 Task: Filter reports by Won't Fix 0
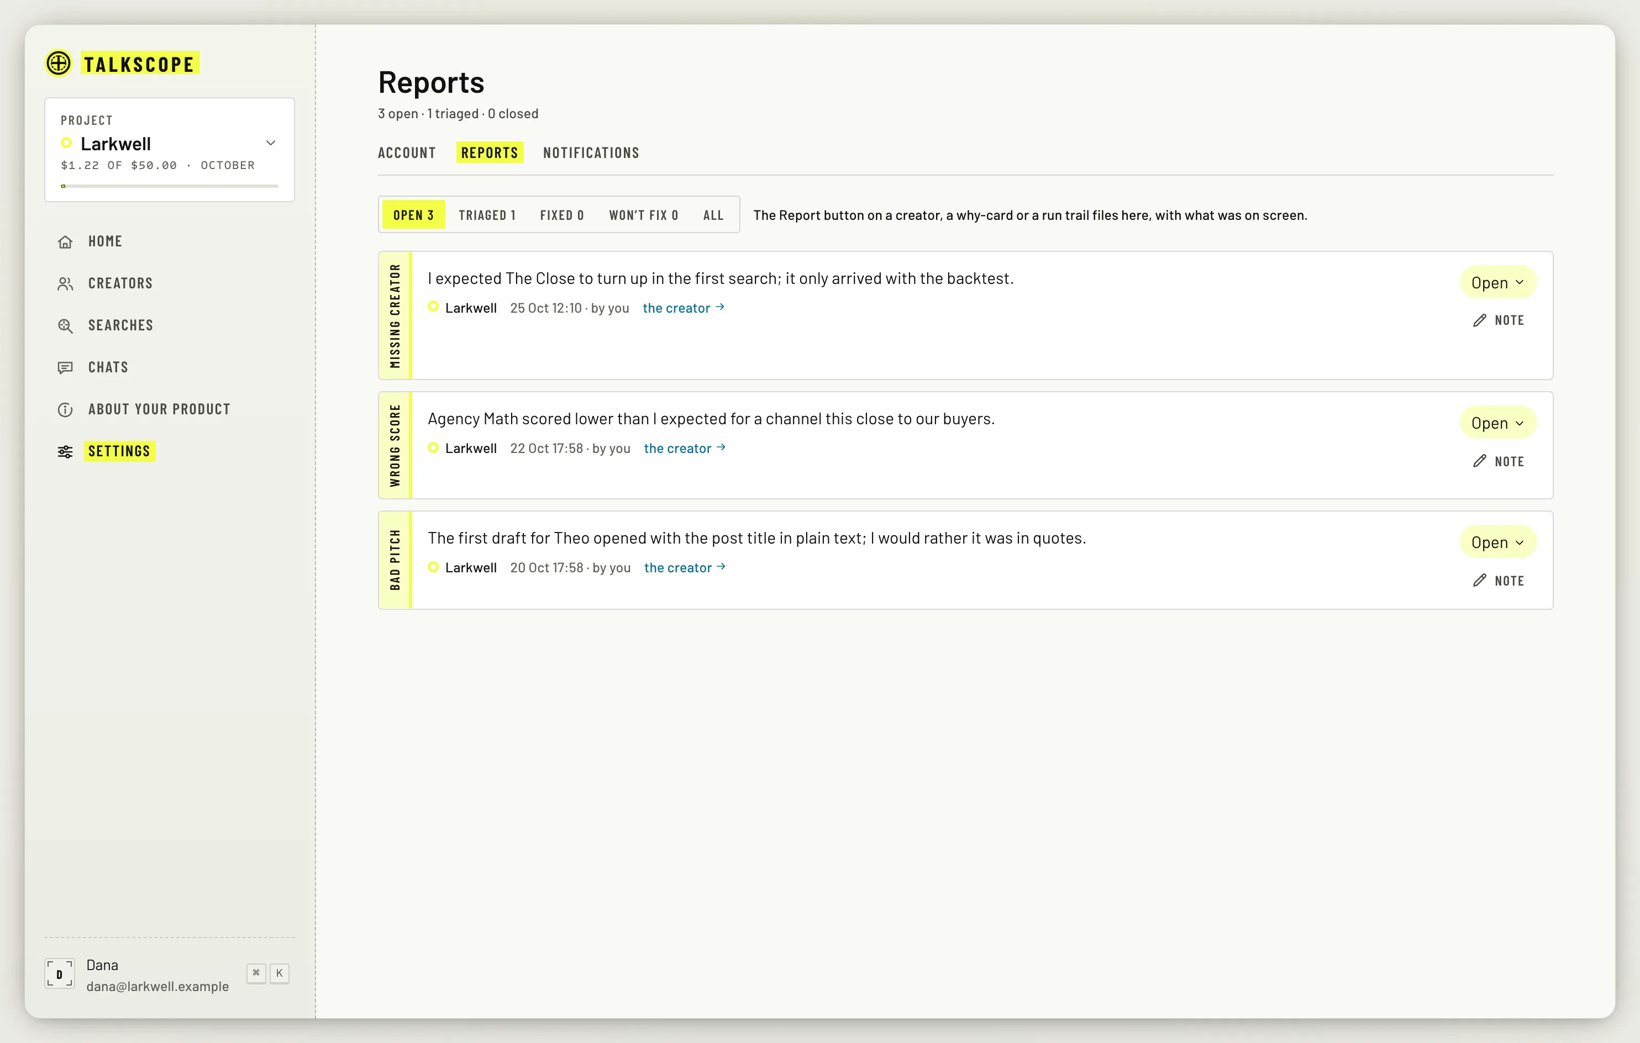(x=644, y=215)
